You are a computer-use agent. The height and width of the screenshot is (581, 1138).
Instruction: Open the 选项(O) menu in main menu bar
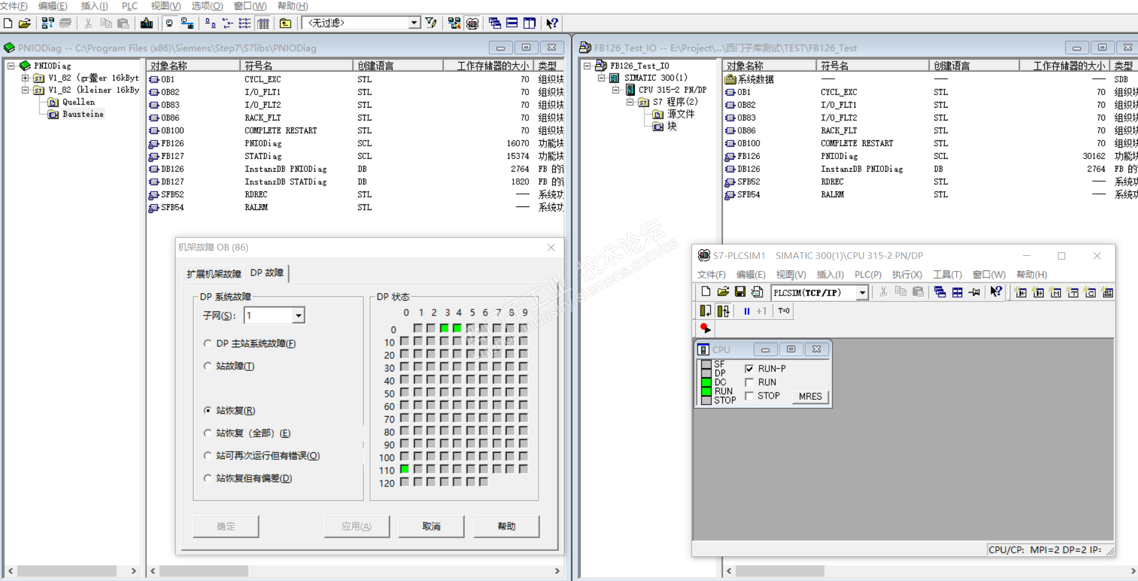click(207, 6)
